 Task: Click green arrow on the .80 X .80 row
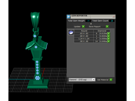[x=109, y=36]
